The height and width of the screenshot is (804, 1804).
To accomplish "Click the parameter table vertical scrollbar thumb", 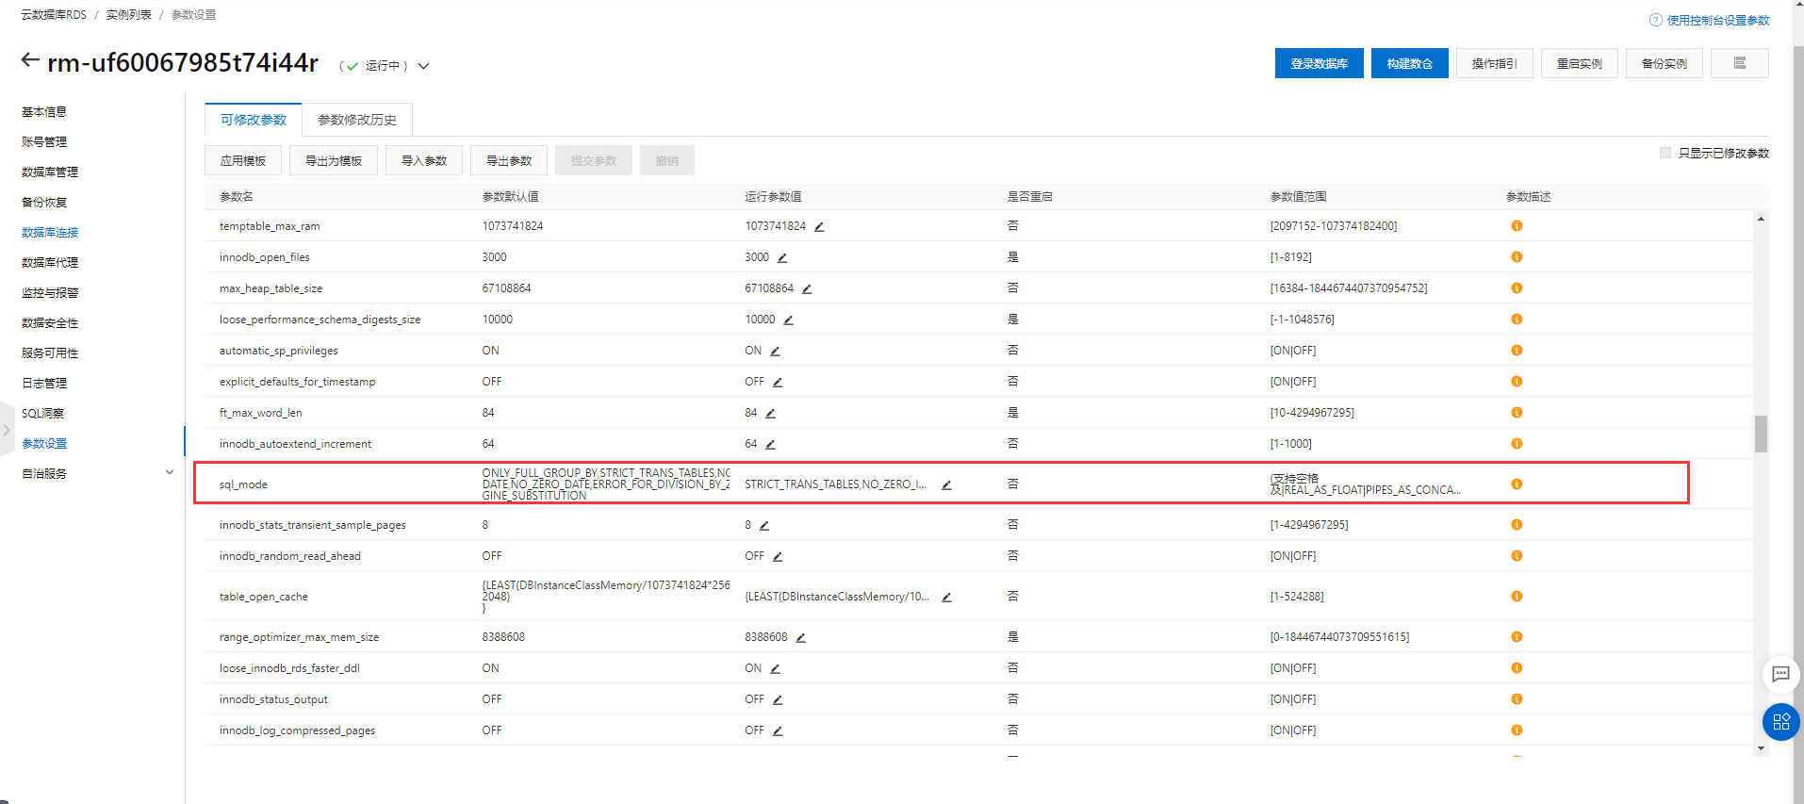I will [1761, 434].
